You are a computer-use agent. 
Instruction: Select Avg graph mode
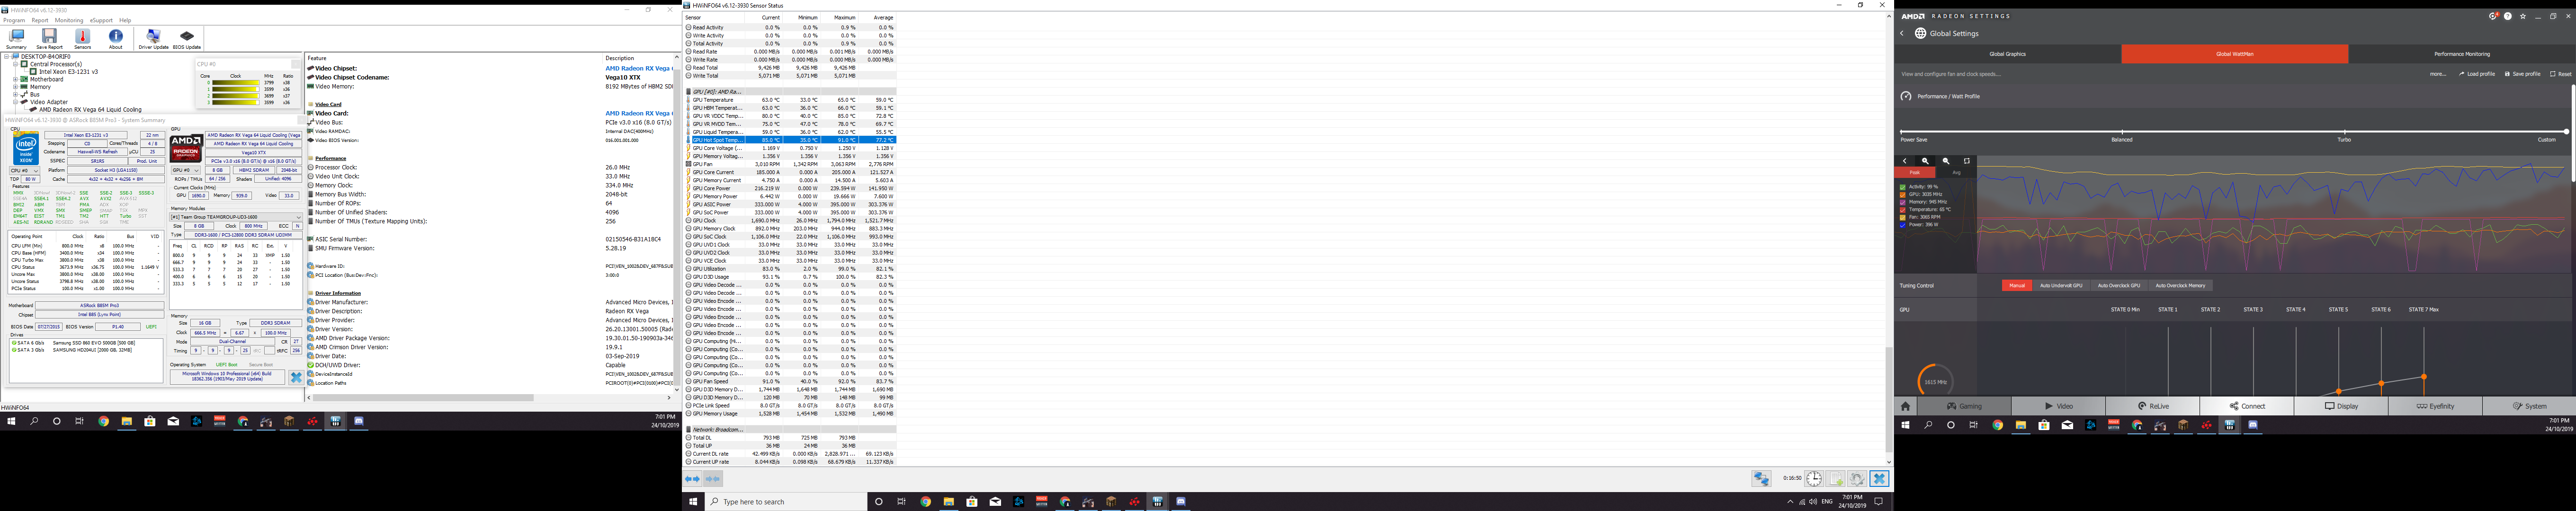1956,173
